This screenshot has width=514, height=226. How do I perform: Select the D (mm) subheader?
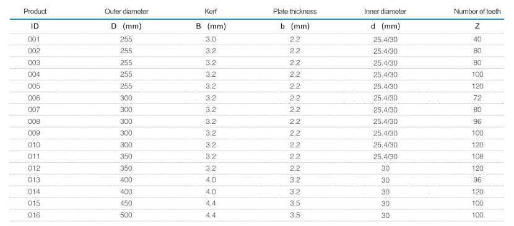pos(126,27)
